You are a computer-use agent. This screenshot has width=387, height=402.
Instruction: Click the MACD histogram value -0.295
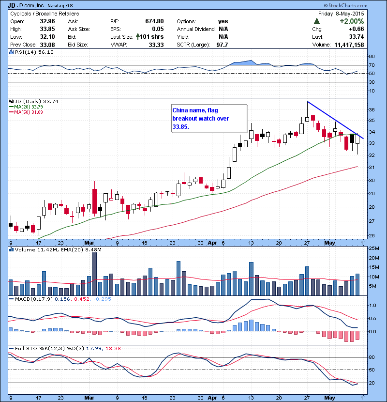[x=102, y=299]
